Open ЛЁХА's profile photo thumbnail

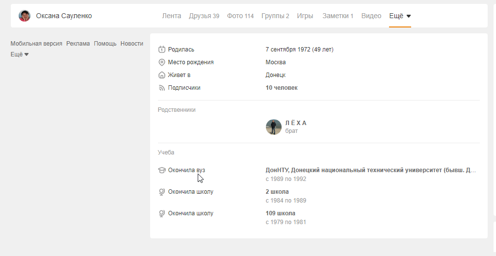(x=274, y=127)
